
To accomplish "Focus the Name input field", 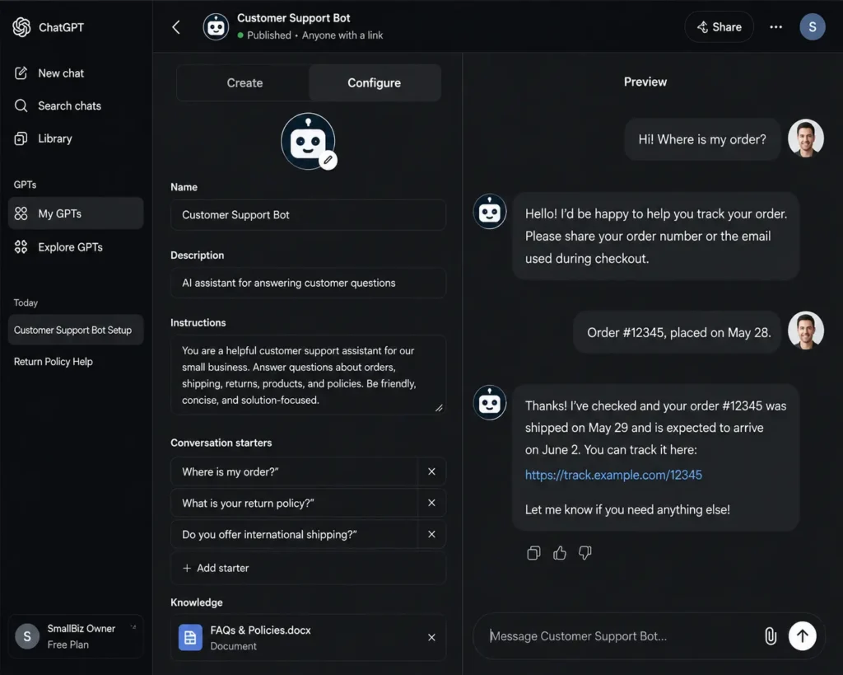I will point(308,215).
